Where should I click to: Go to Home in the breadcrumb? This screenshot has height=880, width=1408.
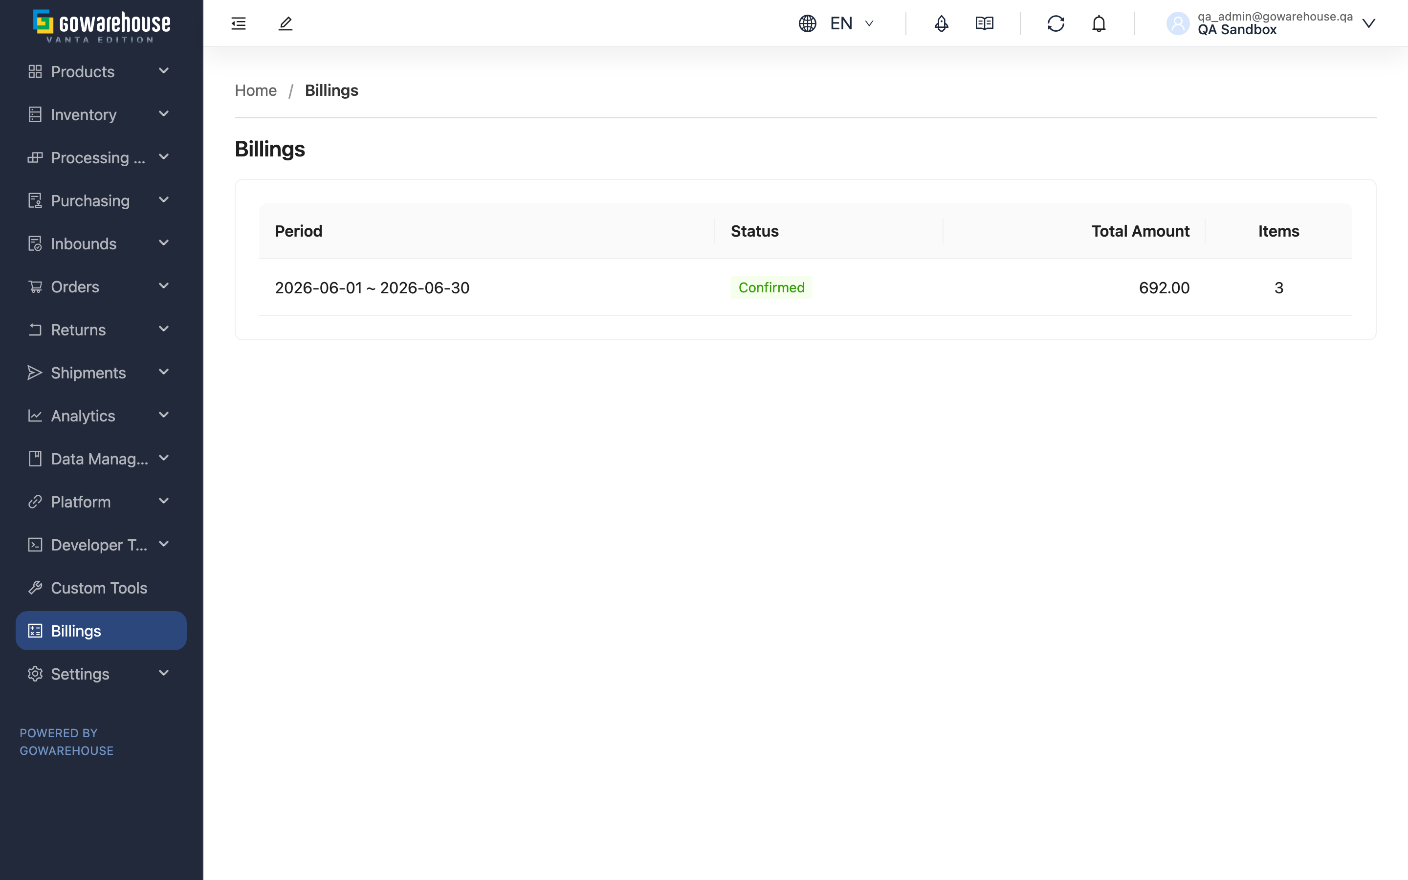pyautogui.click(x=255, y=90)
